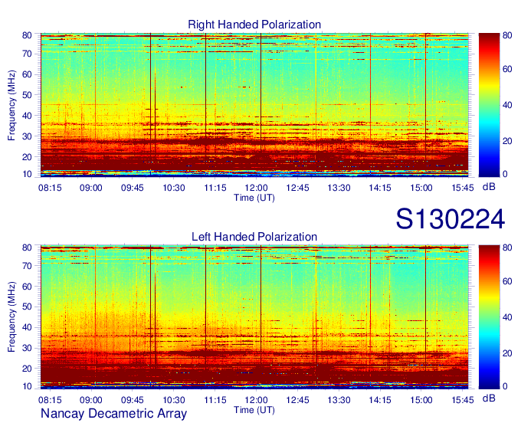This screenshot has height=423, width=521.
Task: Click "Frequency (MHz)" axis label of Left Handed plot
Action: tap(11, 317)
